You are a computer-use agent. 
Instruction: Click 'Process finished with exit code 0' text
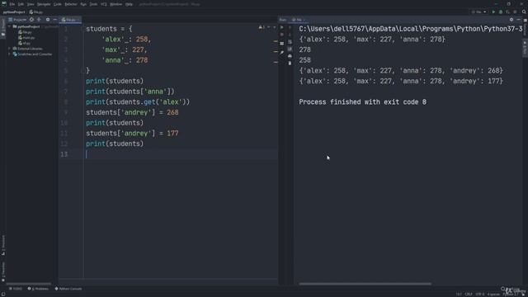coord(362,102)
